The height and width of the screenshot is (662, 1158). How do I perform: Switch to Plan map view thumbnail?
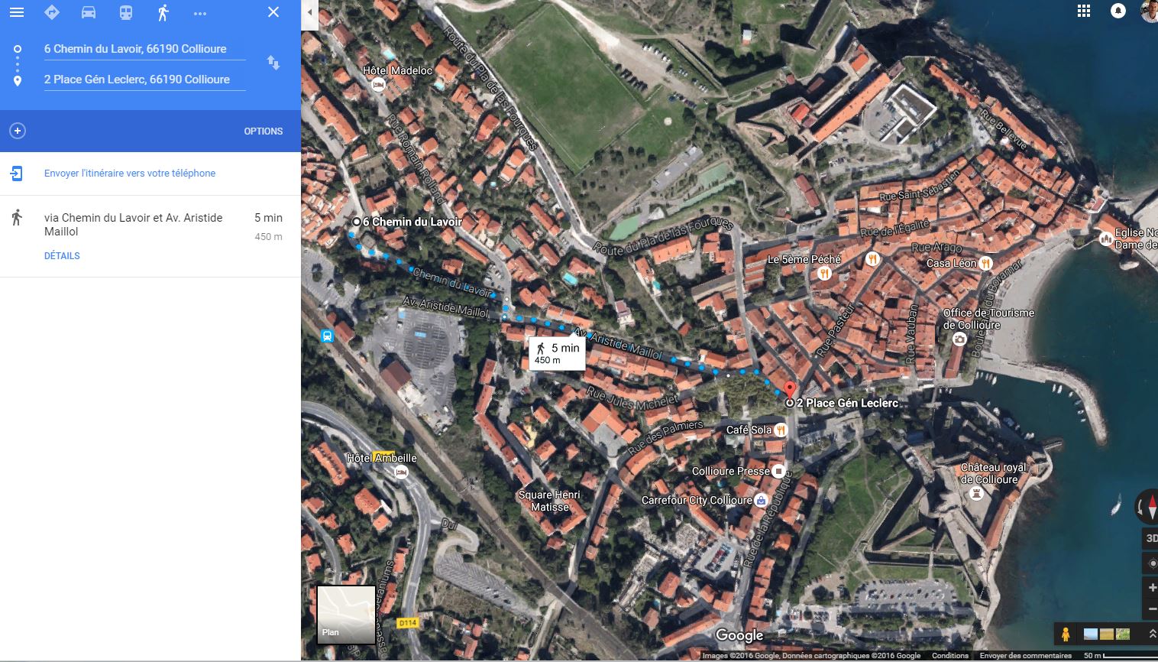346,615
